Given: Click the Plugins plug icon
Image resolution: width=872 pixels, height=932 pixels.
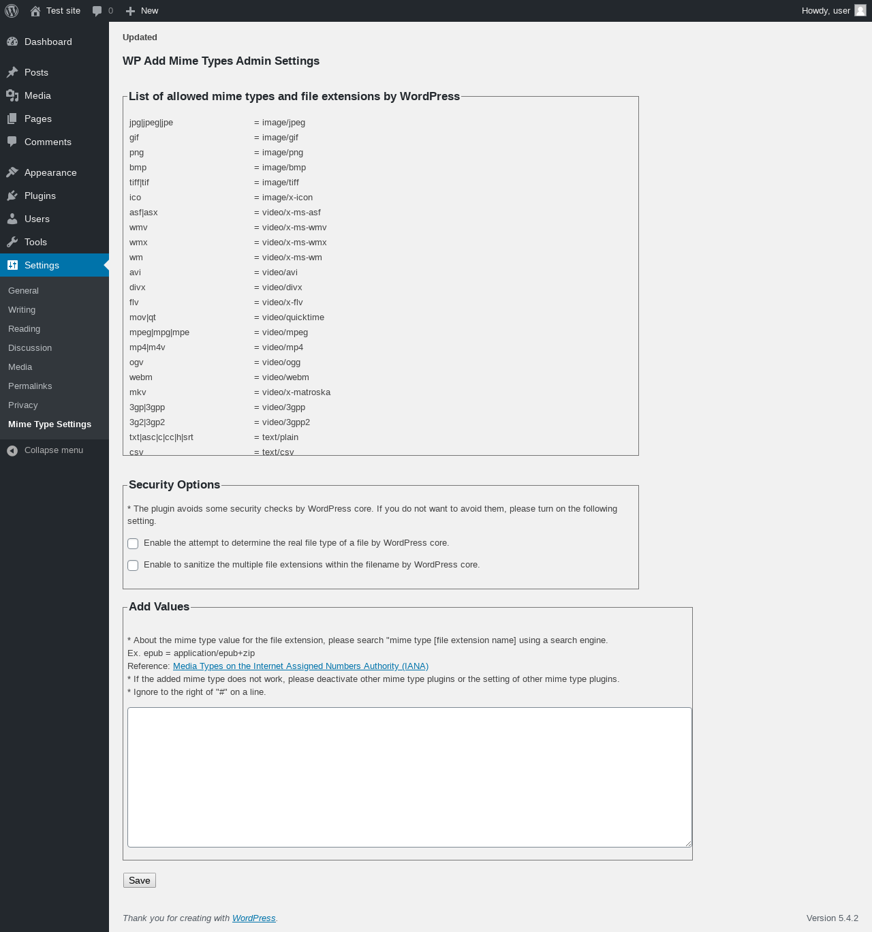Looking at the screenshot, I should (12, 196).
